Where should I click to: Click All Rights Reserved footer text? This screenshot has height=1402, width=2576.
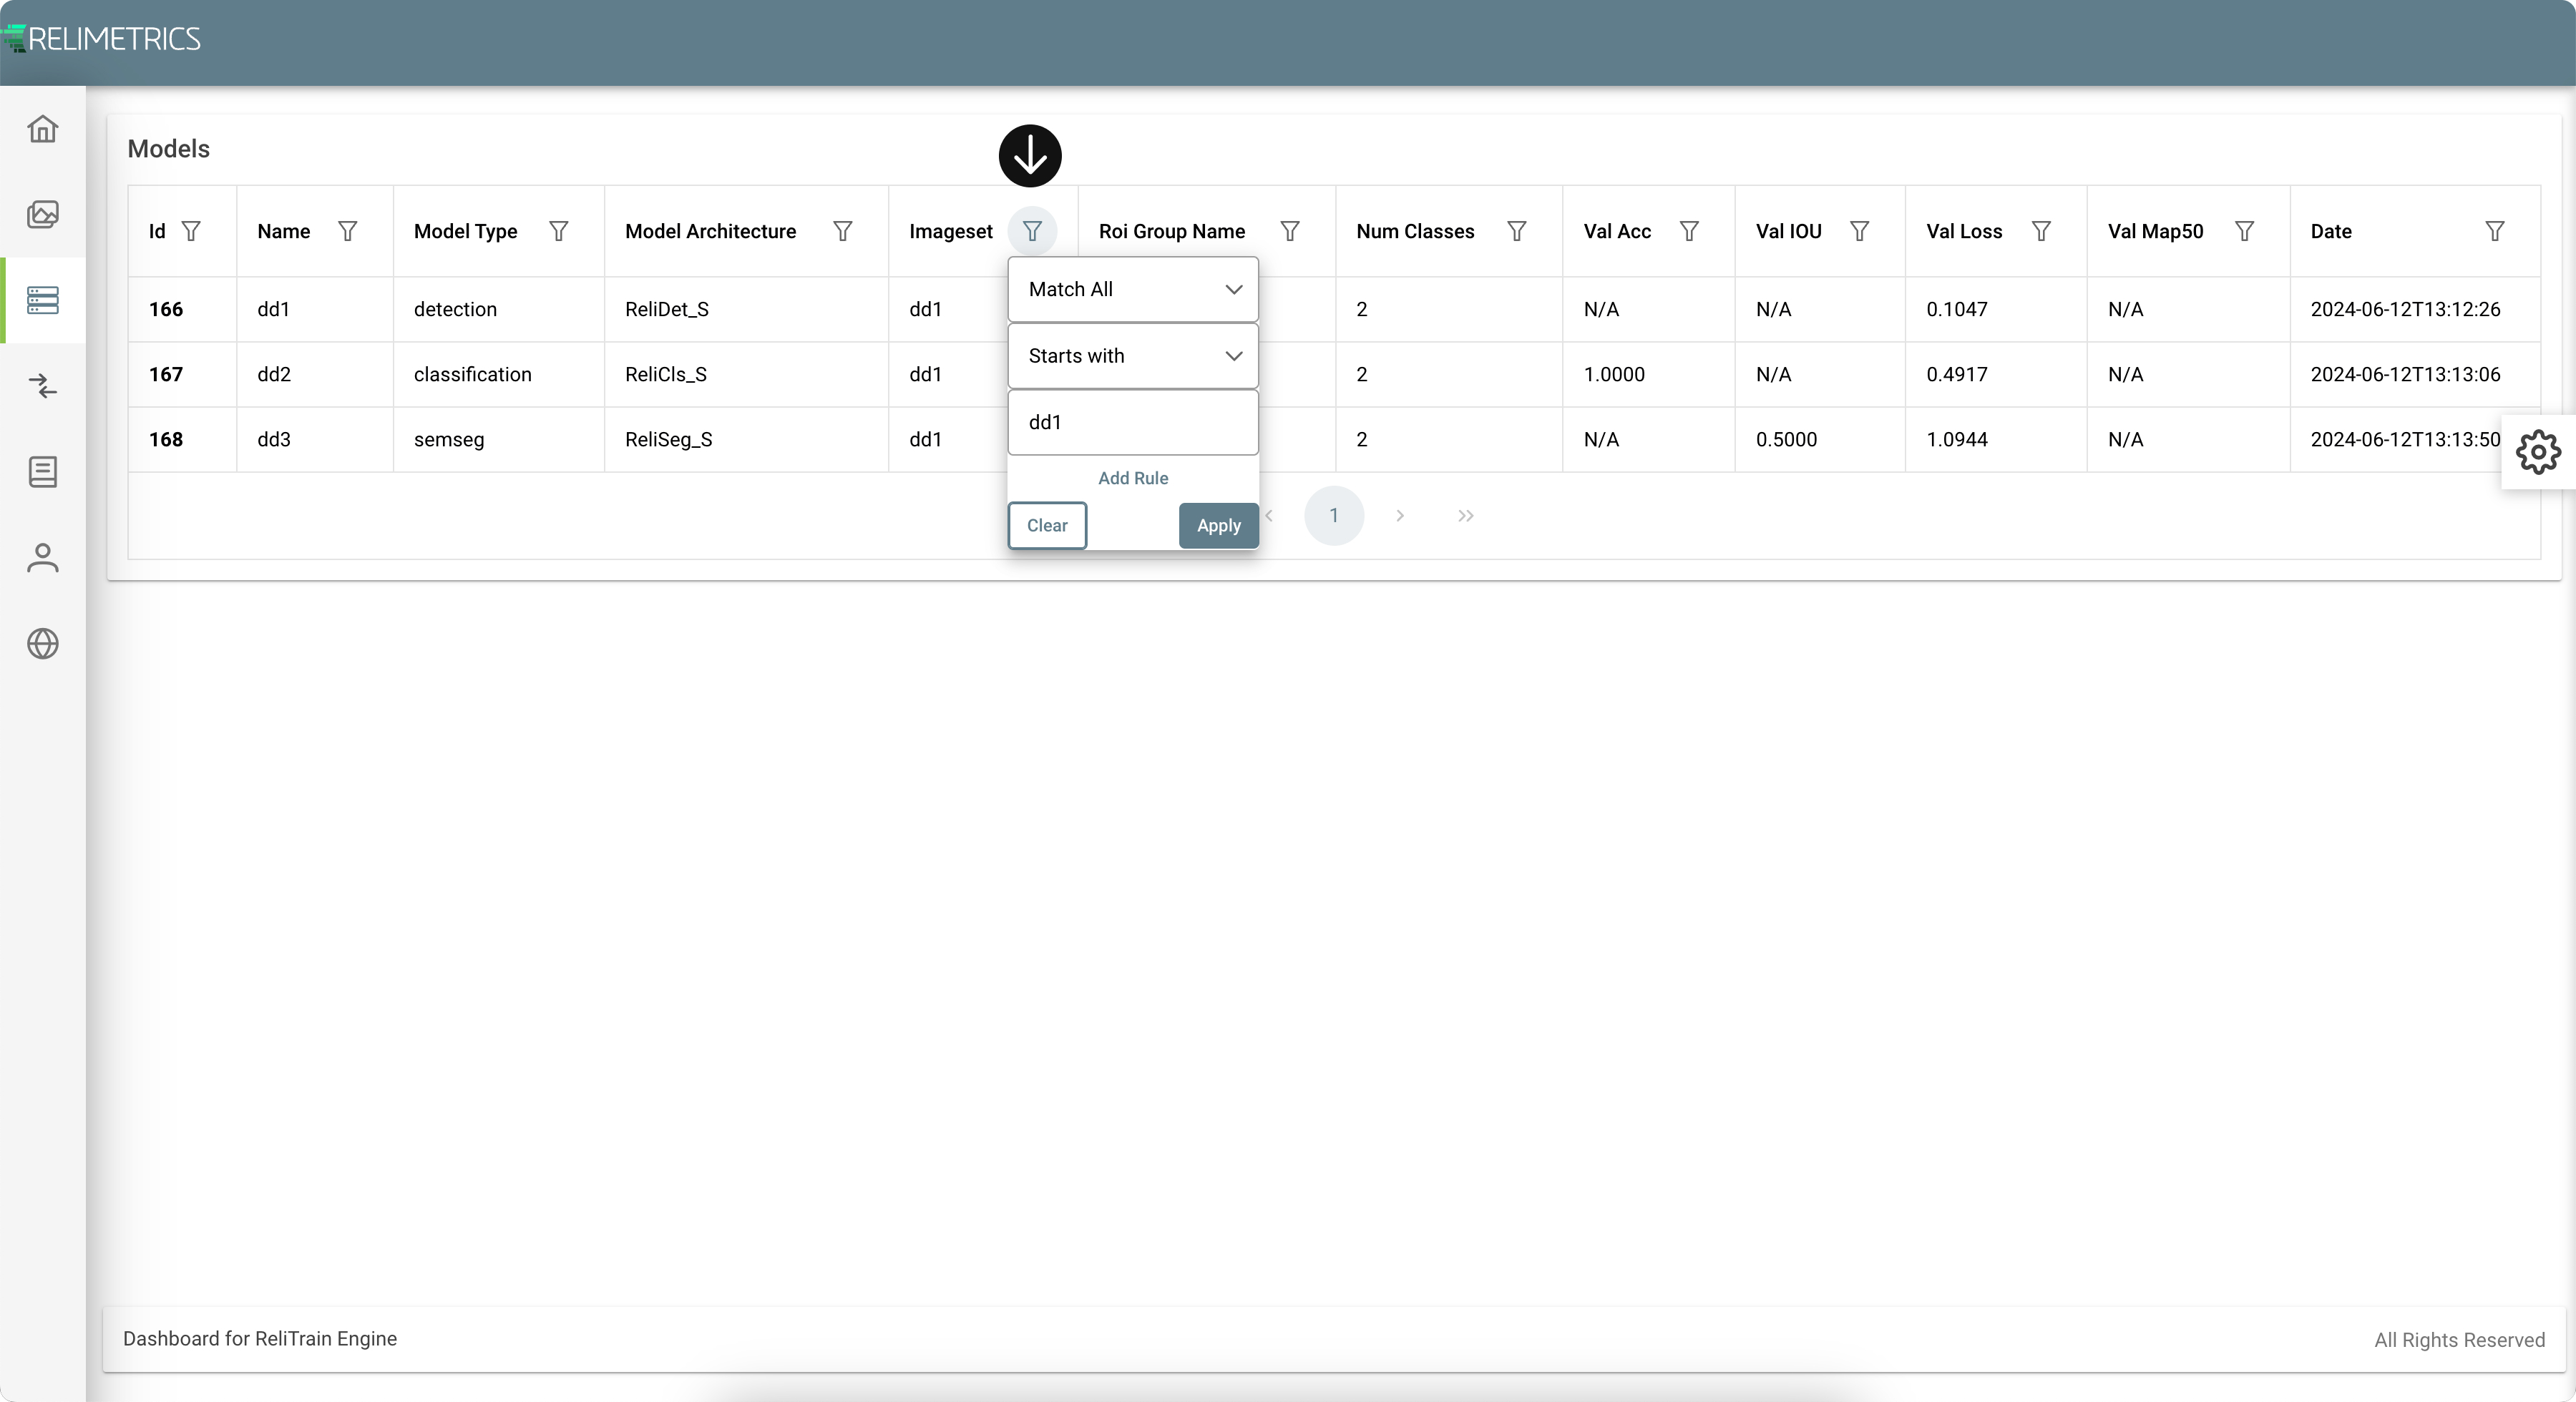coord(2459,1340)
